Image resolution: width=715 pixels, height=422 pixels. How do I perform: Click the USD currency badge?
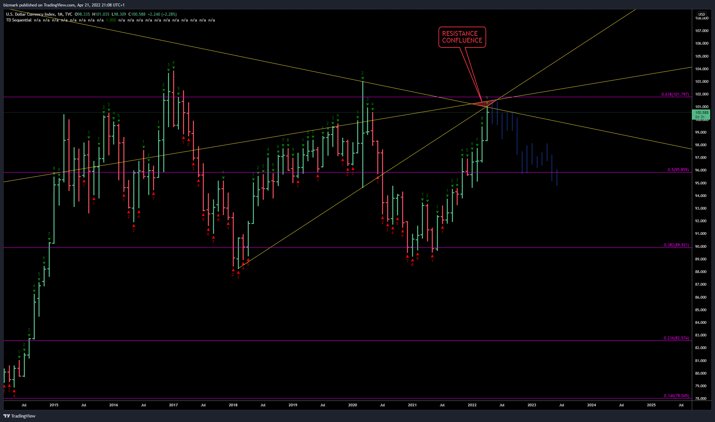click(x=701, y=14)
